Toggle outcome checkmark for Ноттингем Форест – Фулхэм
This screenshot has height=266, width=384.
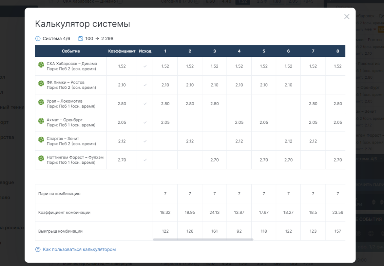(145, 160)
